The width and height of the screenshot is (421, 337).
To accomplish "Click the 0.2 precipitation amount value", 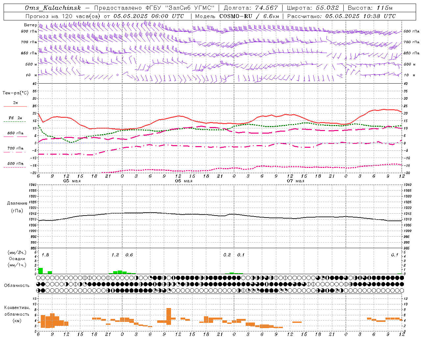I will (227, 255).
